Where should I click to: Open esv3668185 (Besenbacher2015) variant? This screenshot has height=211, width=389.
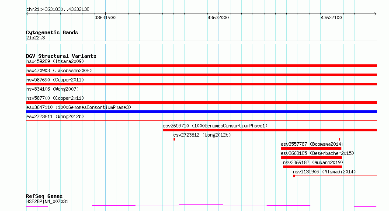[317, 153]
